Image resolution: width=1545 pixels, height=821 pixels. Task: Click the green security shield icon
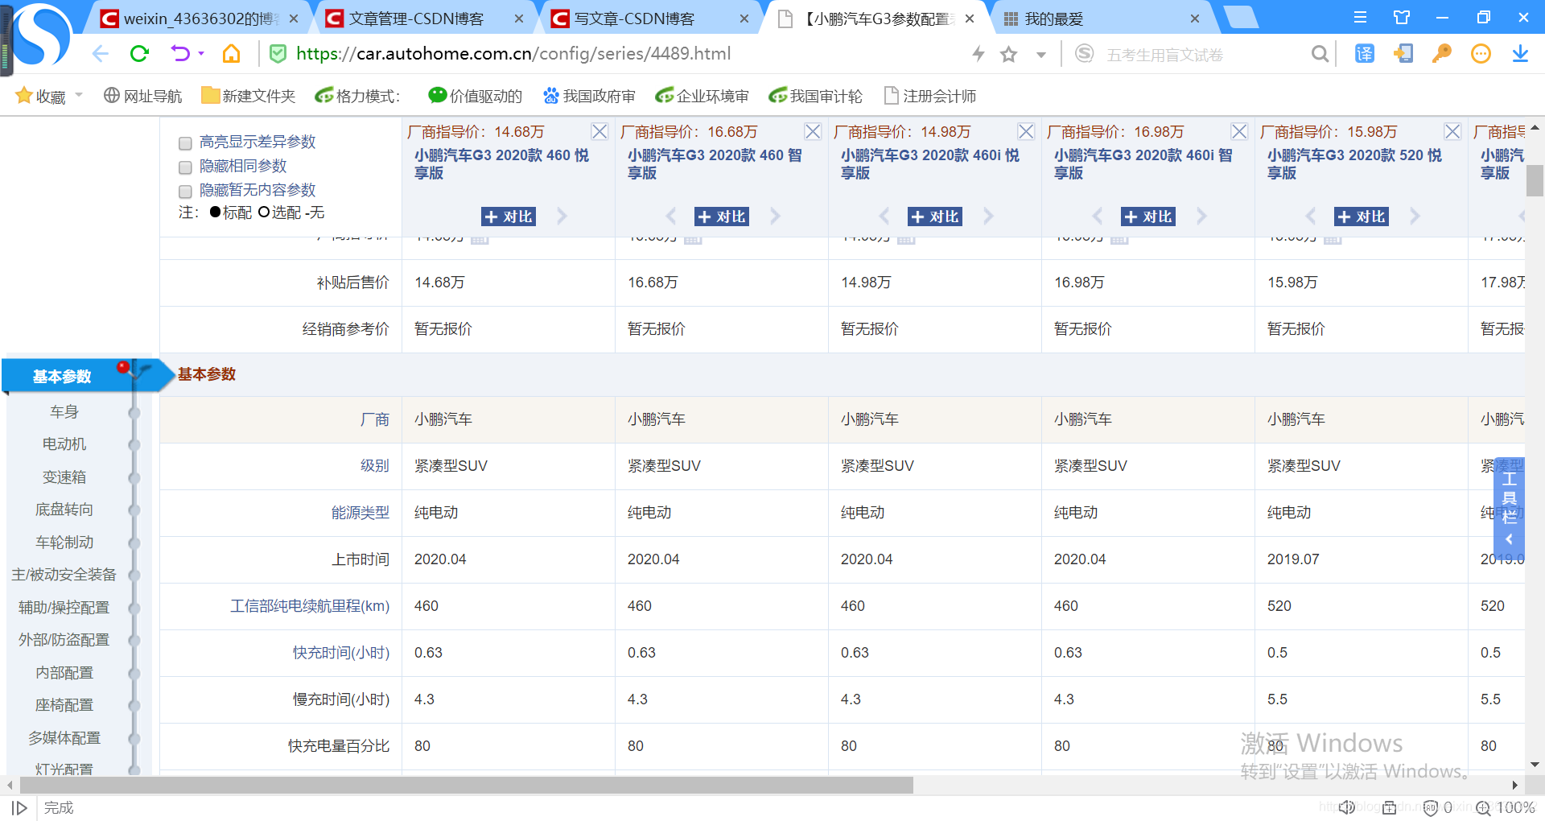278,54
